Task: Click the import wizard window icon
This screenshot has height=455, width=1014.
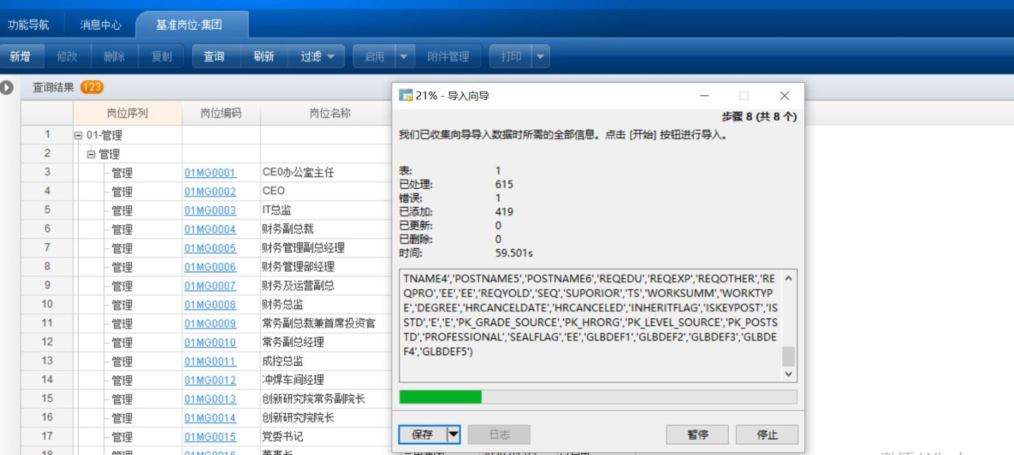Action: 406,96
